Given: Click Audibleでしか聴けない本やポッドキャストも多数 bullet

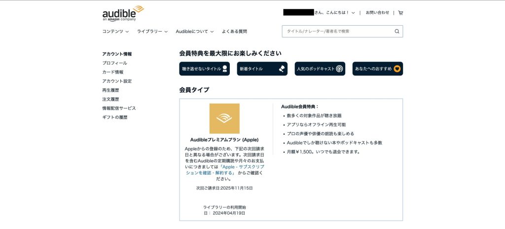Looking at the screenshot, I should coord(335,143).
